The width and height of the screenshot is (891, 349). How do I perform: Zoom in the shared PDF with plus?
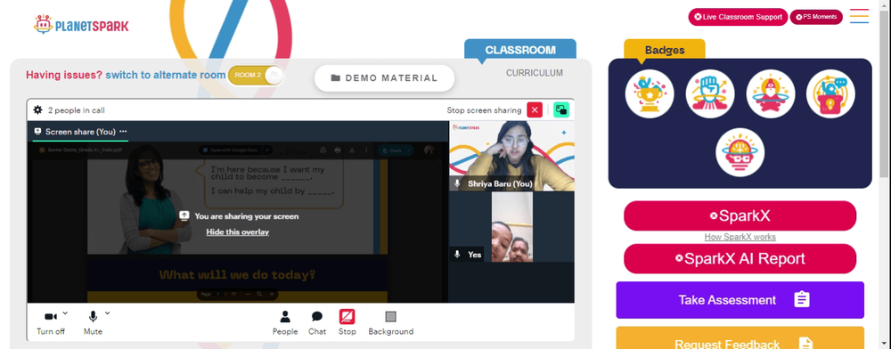tap(272, 294)
